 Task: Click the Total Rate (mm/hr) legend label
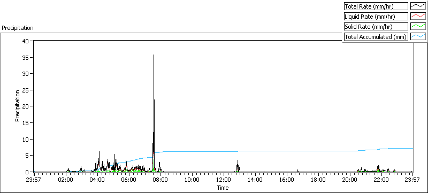point(376,6)
